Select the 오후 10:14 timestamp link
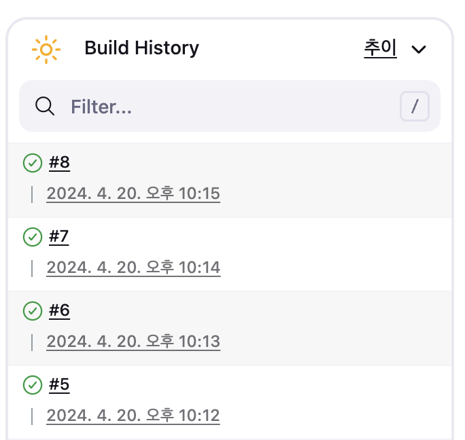This screenshot has width=465, height=440. [x=133, y=268]
